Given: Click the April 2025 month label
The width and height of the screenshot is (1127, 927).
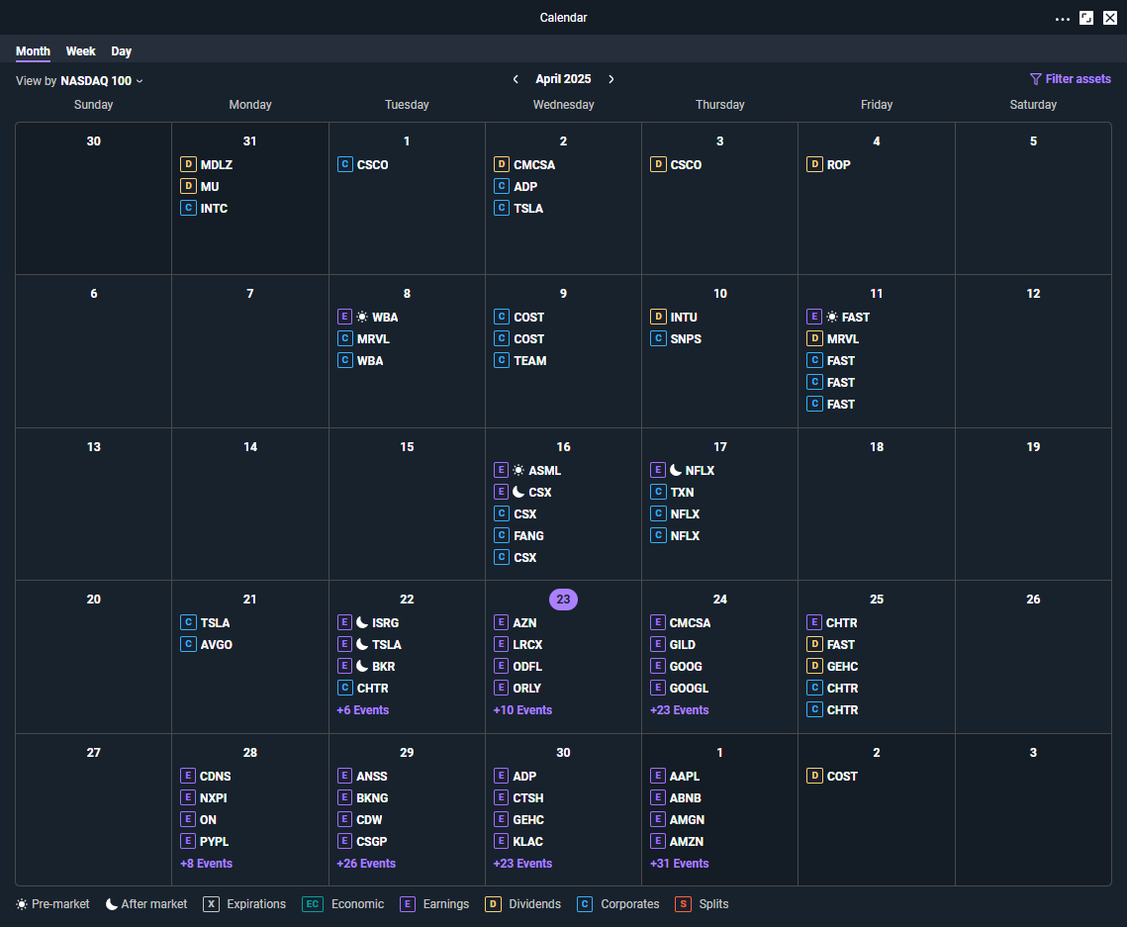Looking at the screenshot, I should (564, 79).
